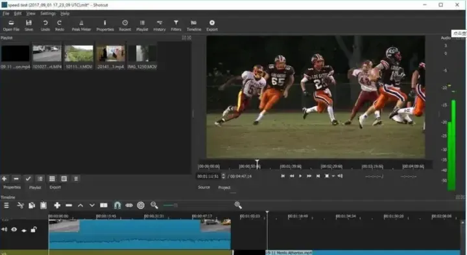Open the Playlist panel from the top toolbar
The height and width of the screenshot is (255, 467).
click(x=142, y=26)
